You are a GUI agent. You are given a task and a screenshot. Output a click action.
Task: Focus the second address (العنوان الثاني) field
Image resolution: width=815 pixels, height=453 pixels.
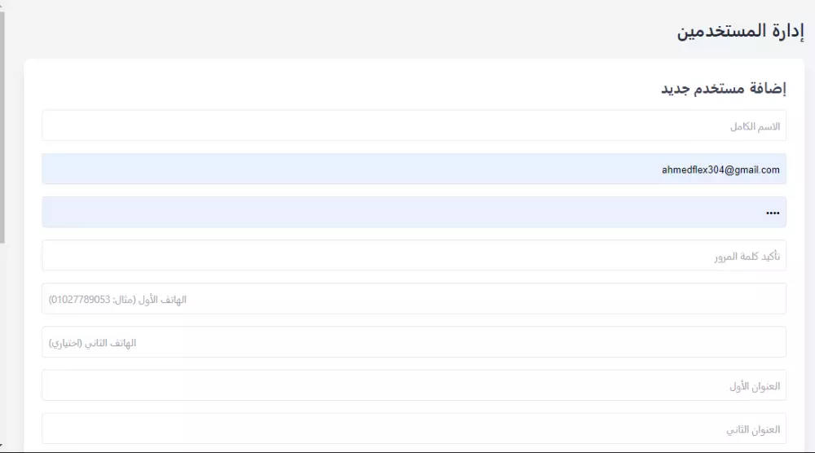pyautogui.click(x=414, y=429)
